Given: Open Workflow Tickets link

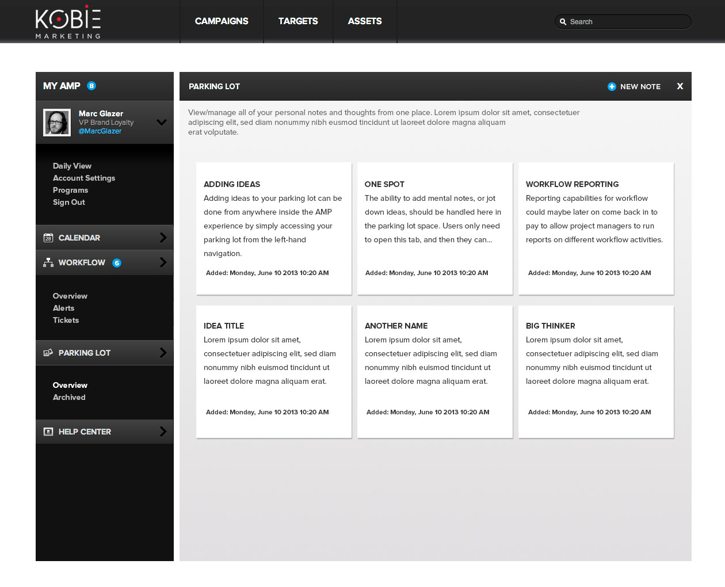Looking at the screenshot, I should [x=66, y=320].
